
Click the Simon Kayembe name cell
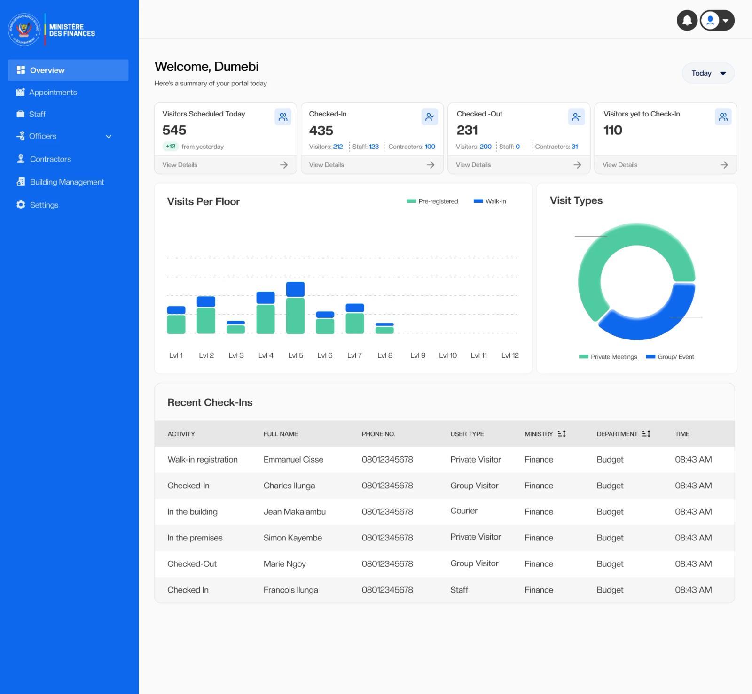click(x=292, y=538)
